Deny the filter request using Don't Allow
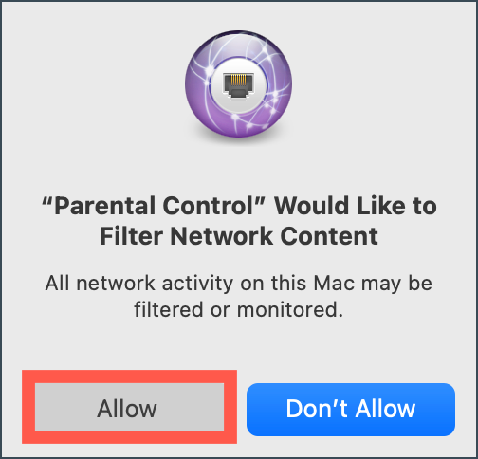The width and height of the screenshot is (478, 459). [x=351, y=410]
